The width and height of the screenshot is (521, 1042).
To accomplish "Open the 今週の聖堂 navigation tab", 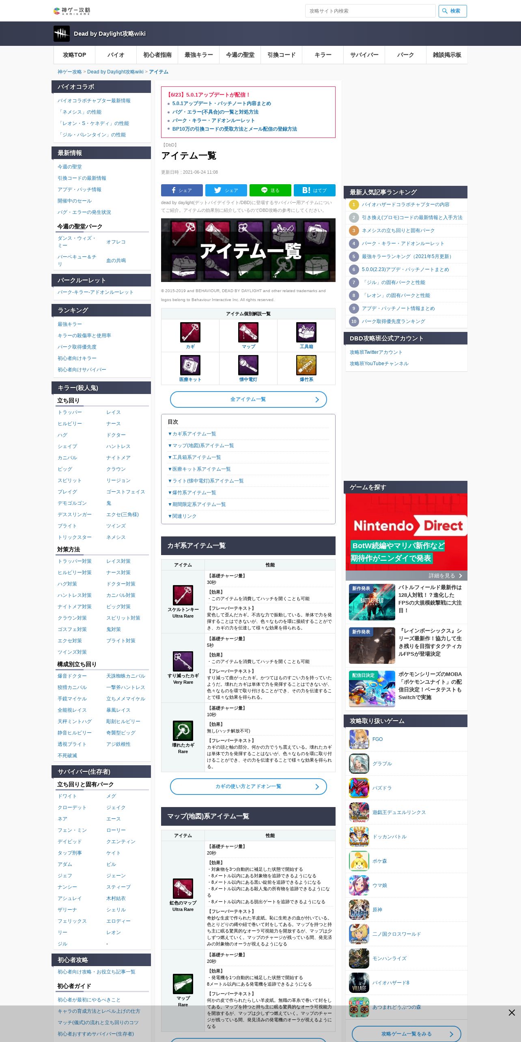I will point(240,55).
